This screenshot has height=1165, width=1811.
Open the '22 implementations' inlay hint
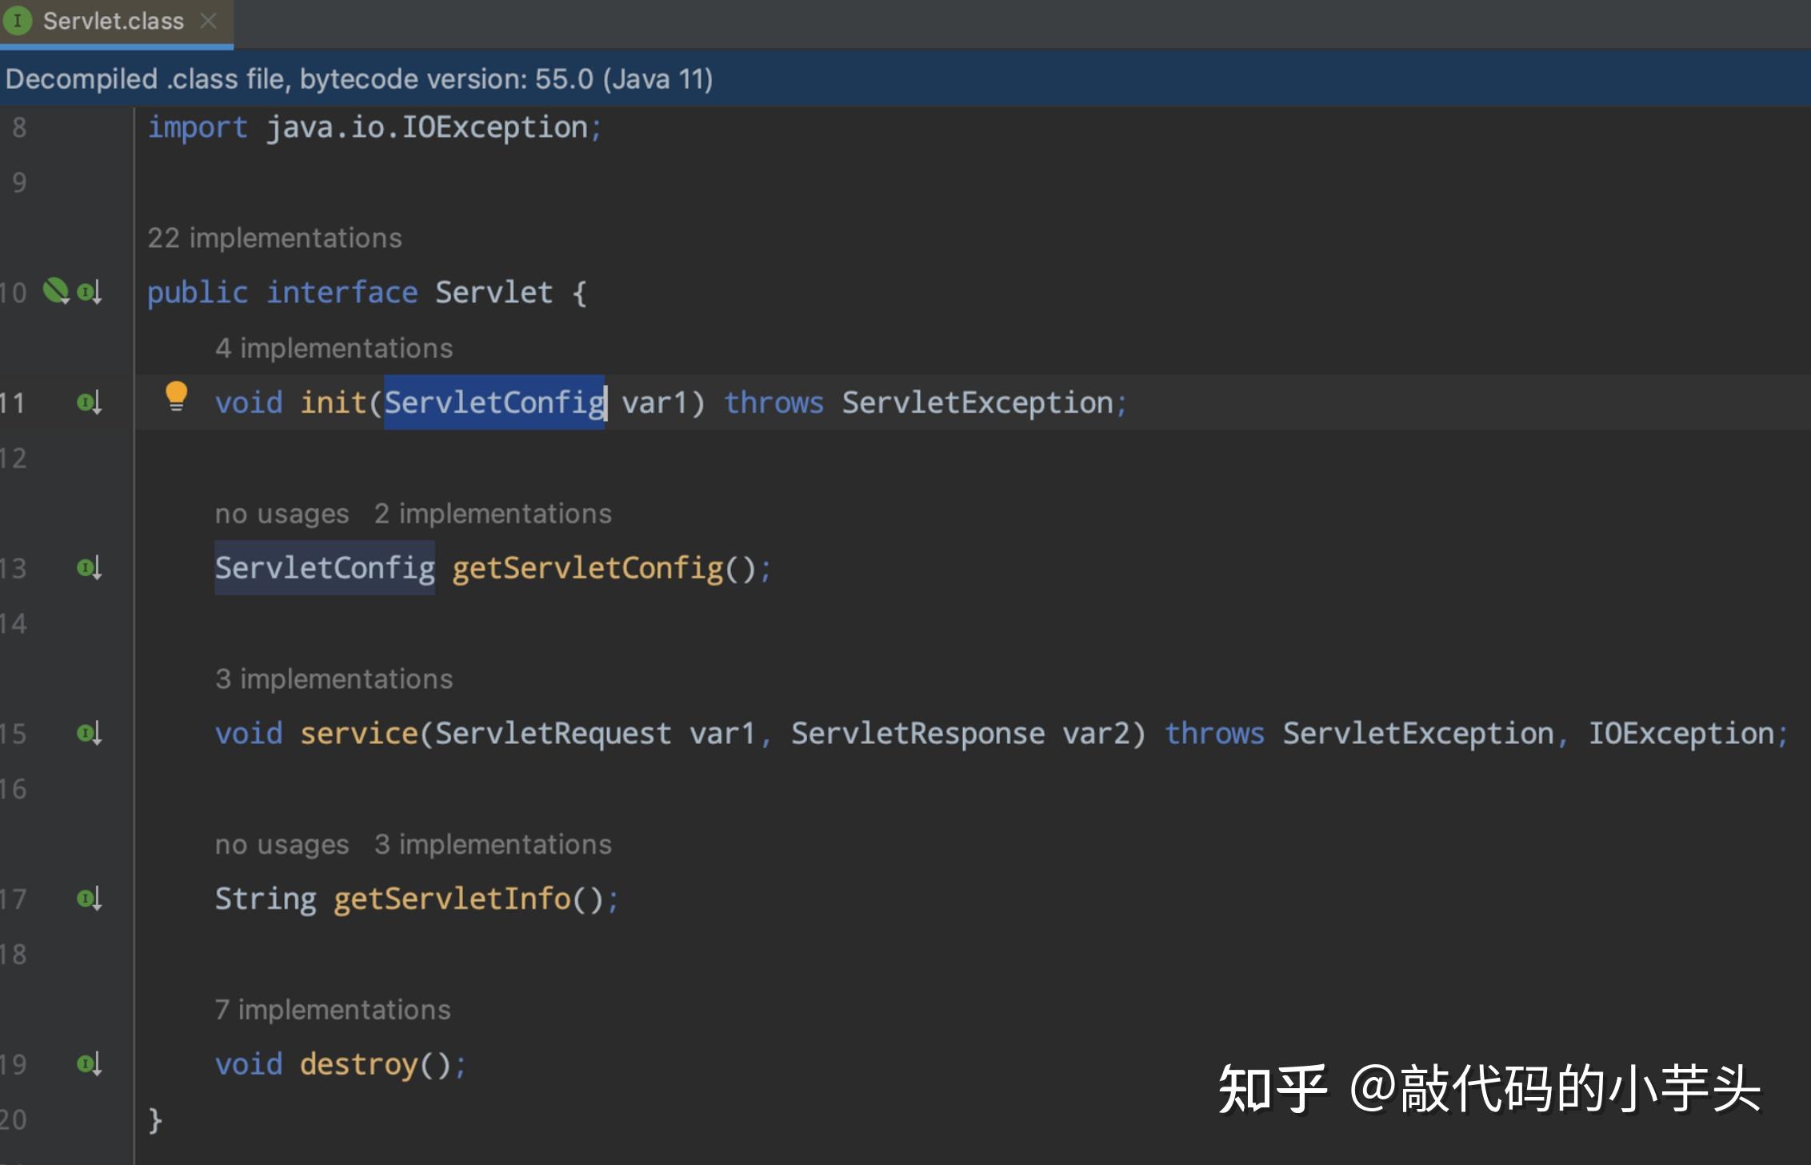click(x=274, y=238)
